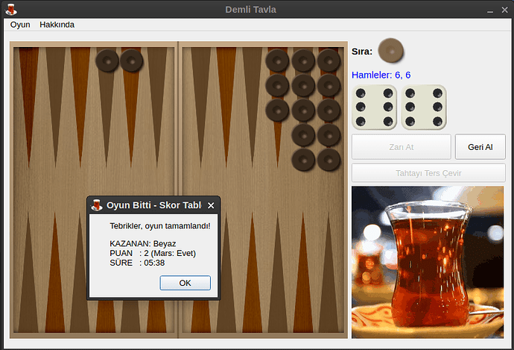This screenshot has width=514, height=350.
Task: Click the tea icon in dialog title
Action: [x=97, y=206]
